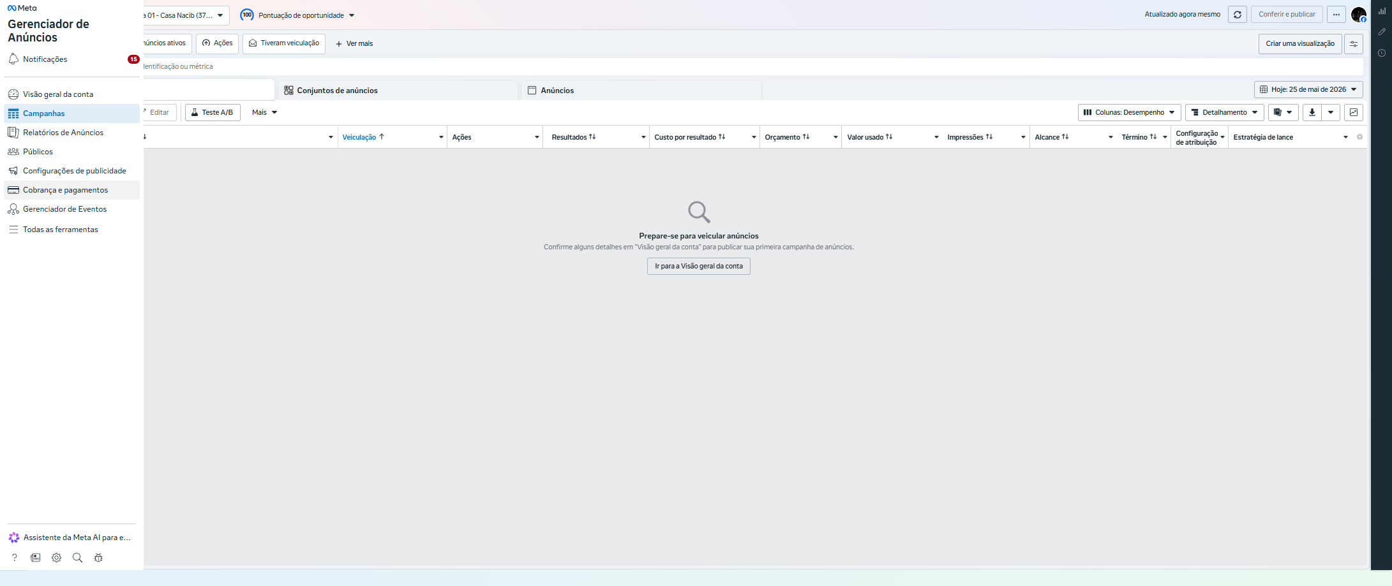Open Alcance column options arrow

[x=1111, y=137]
